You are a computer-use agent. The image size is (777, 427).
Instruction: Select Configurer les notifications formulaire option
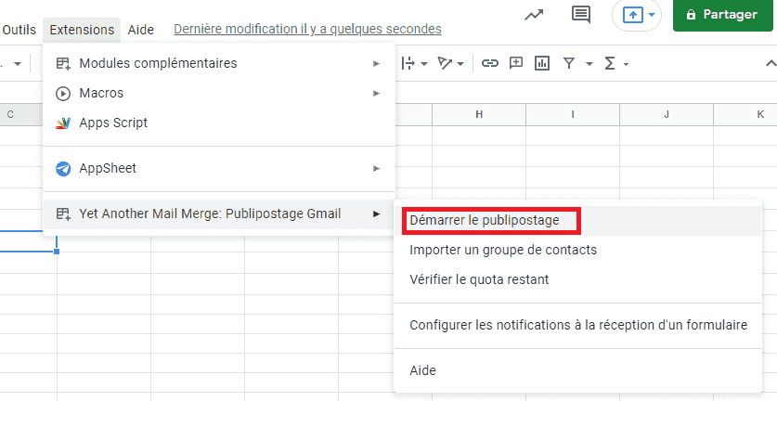[577, 326]
